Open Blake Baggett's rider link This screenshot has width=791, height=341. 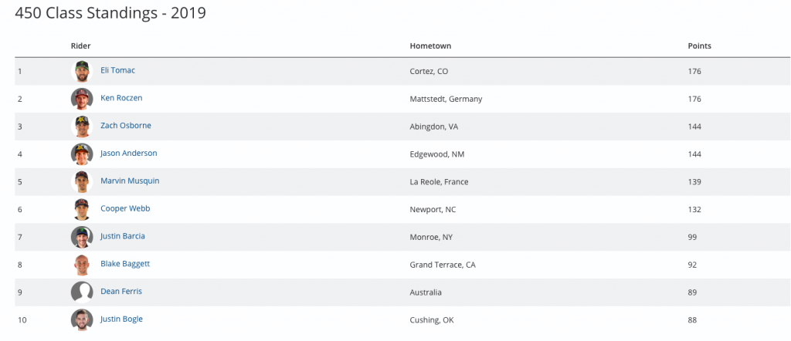point(125,264)
